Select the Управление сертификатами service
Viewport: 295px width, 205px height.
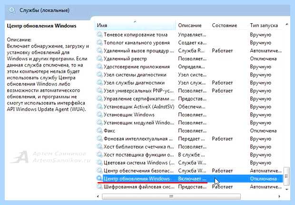point(139,99)
